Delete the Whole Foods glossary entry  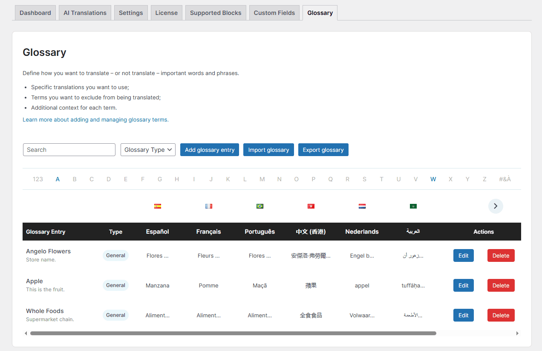(501, 315)
